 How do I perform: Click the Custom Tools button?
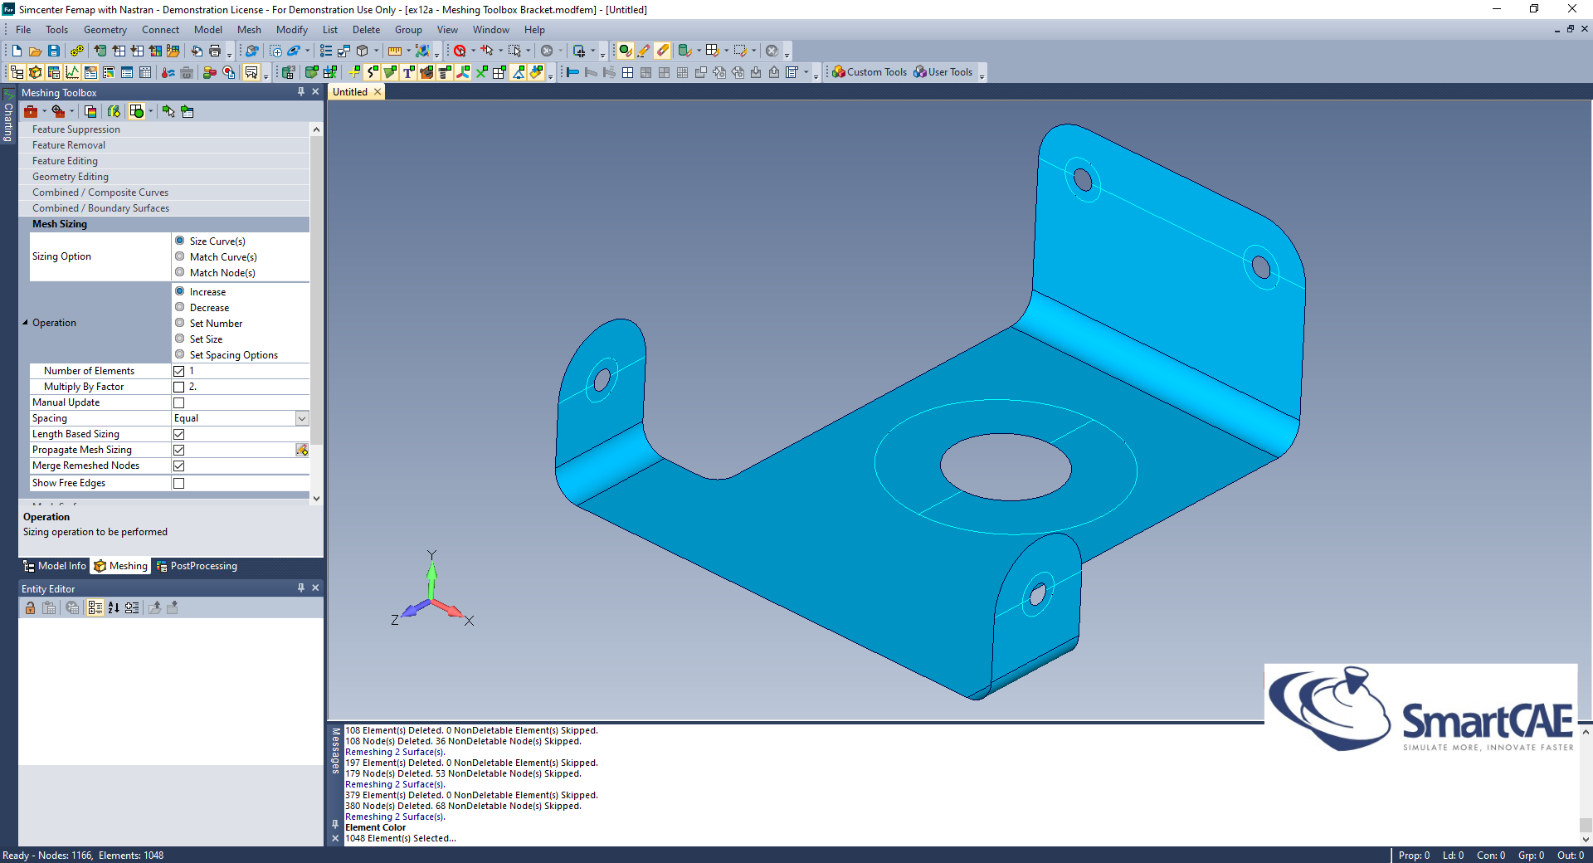tap(870, 72)
